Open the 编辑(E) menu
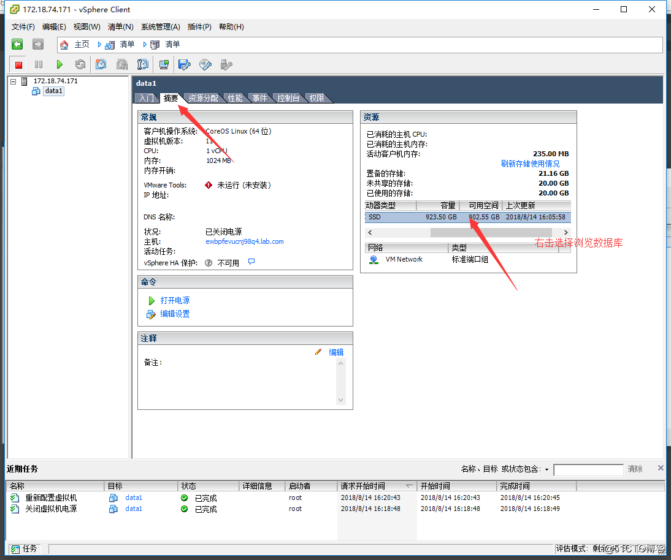This screenshot has width=671, height=560. pos(55,27)
